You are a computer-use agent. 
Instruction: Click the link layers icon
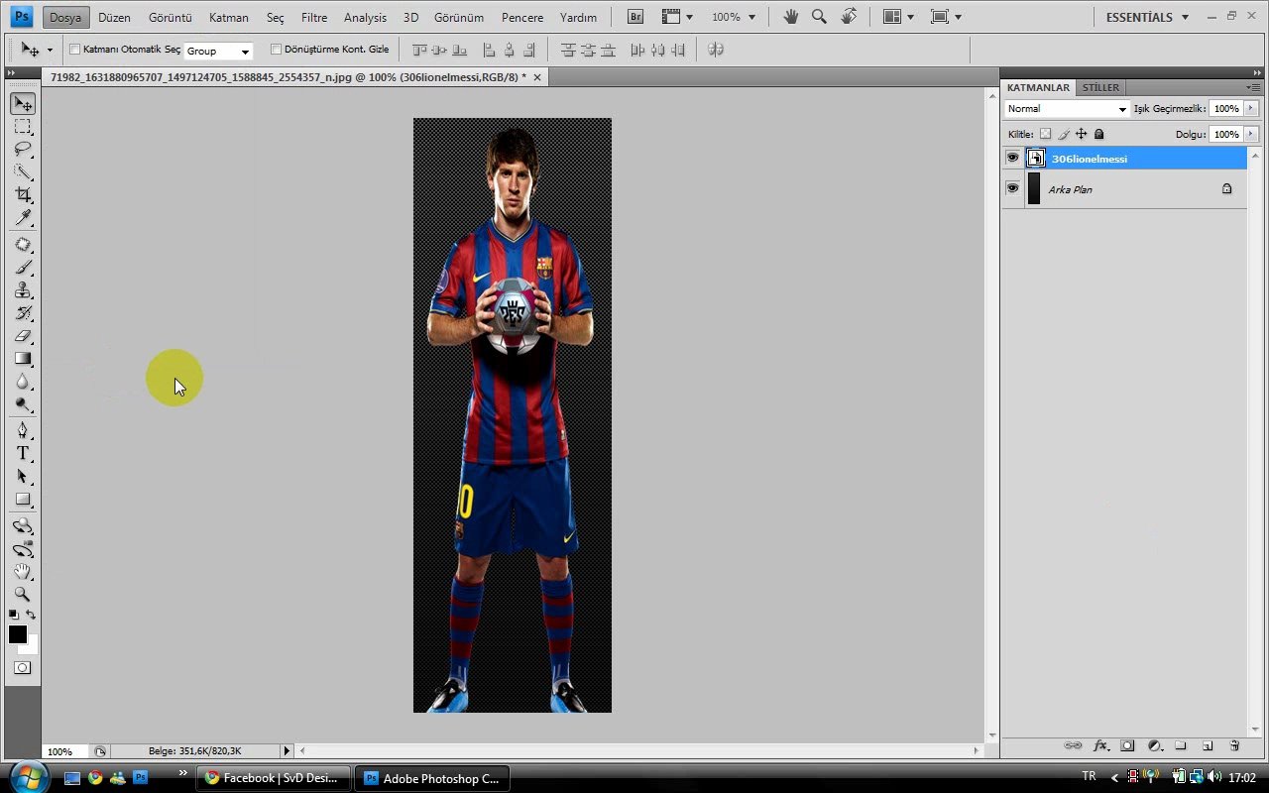pyautogui.click(x=1073, y=745)
